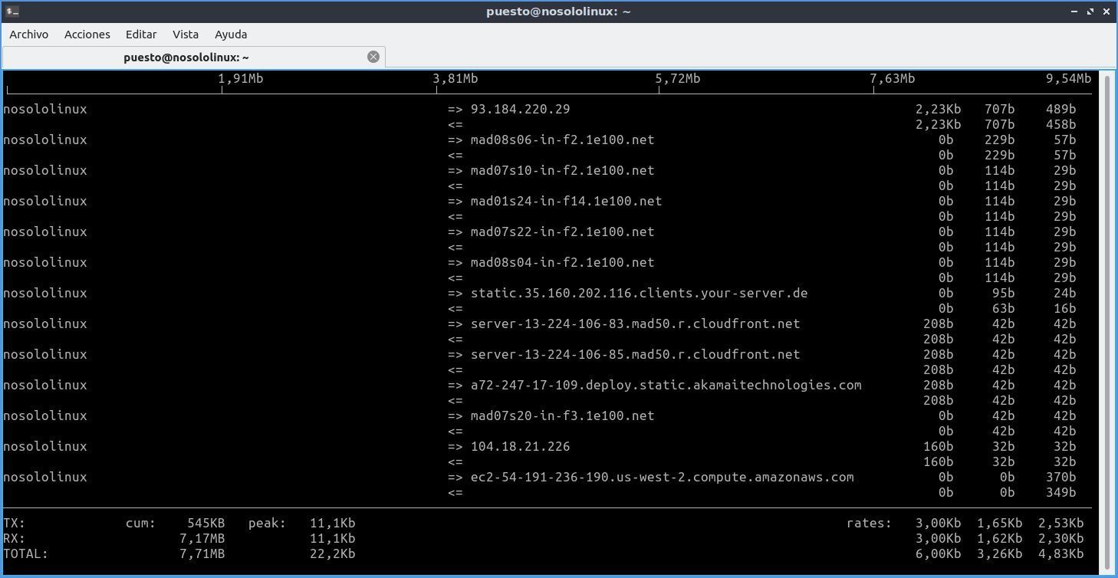Image resolution: width=1118 pixels, height=578 pixels.
Task: Click the akamaitechnologies.com host entry
Action: pyautogui.click(x=666, y=386)
